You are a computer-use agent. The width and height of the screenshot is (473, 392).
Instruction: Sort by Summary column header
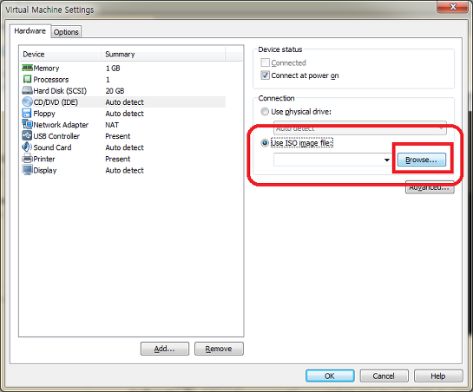163,55
